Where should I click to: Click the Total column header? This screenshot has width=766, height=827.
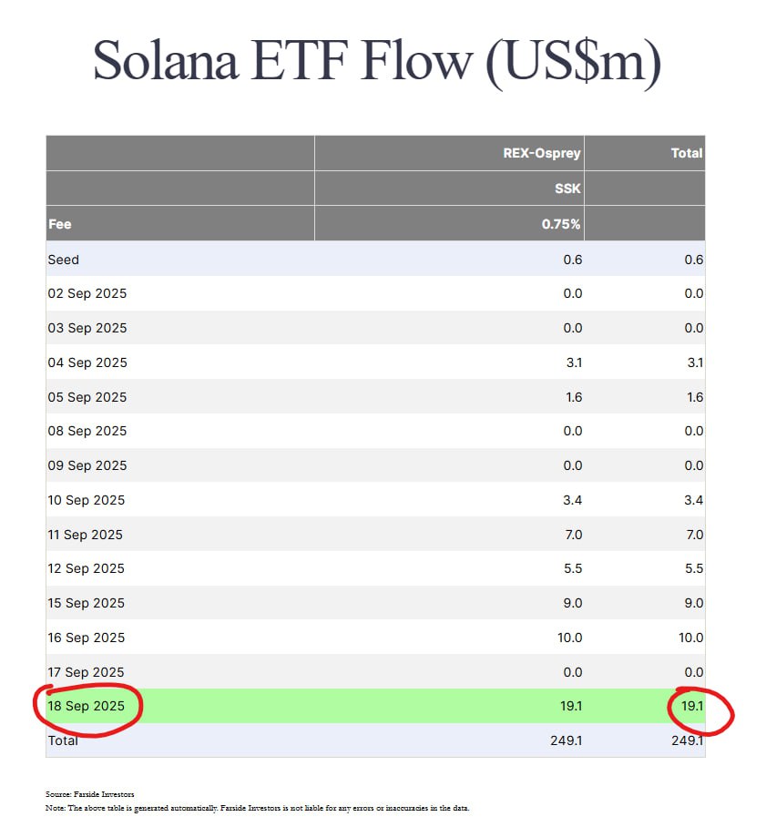[686, 153]
